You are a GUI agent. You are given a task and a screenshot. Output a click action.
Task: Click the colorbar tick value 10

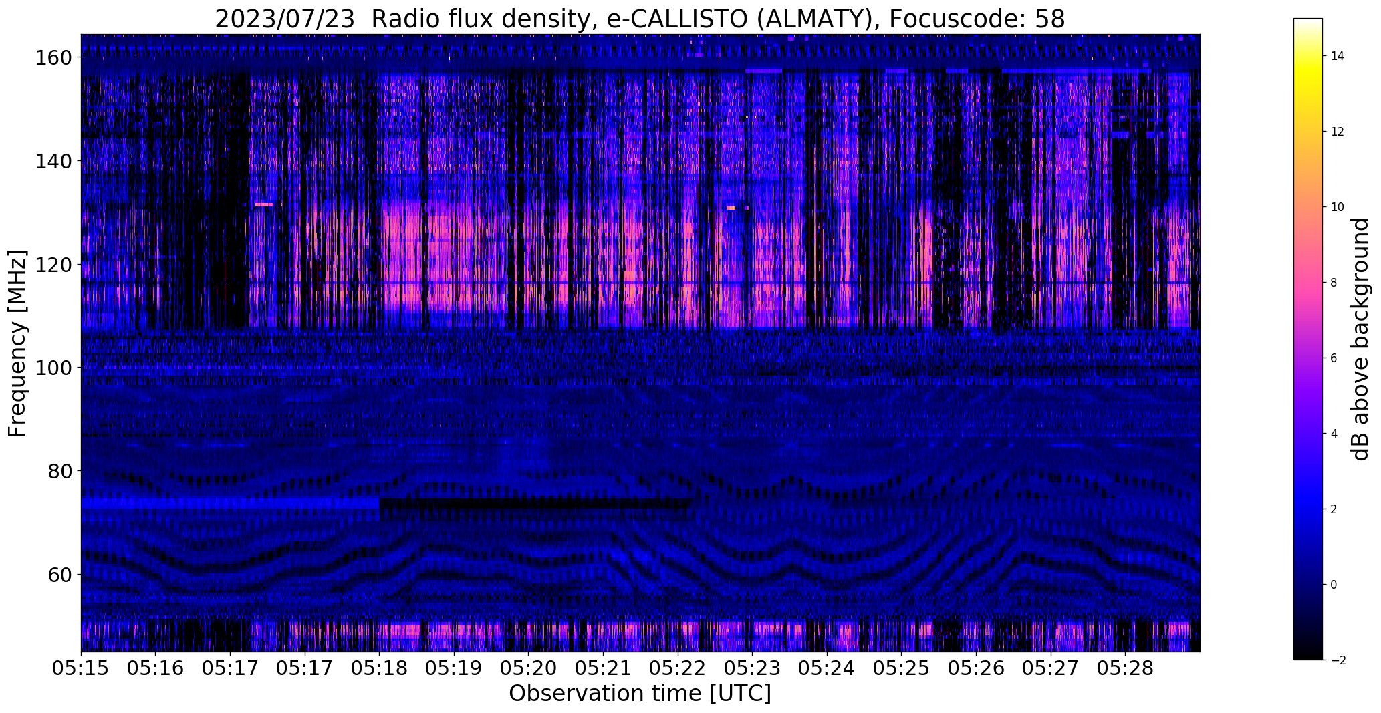point(1338,207)
